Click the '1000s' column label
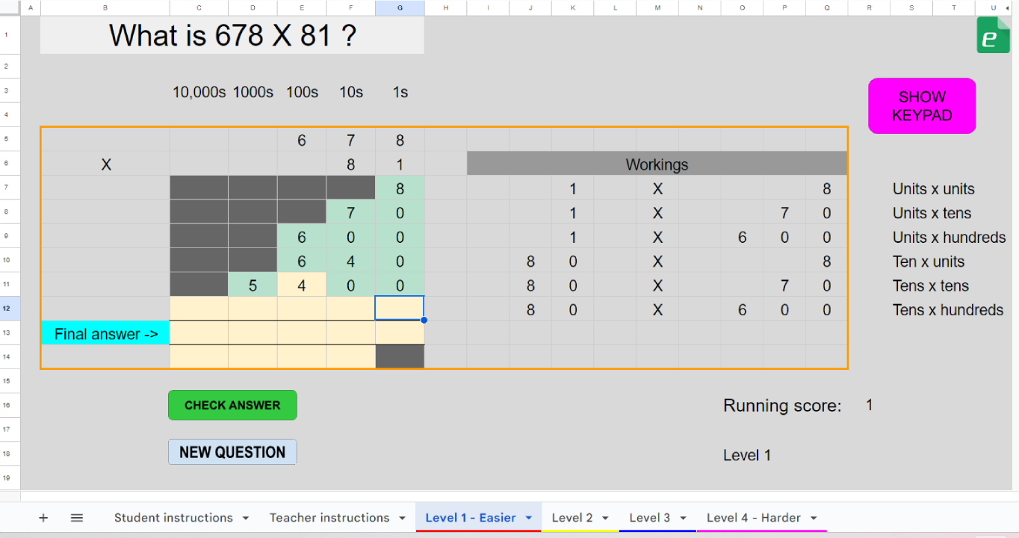Viewport: 1019px width, 538px height. 253,92
